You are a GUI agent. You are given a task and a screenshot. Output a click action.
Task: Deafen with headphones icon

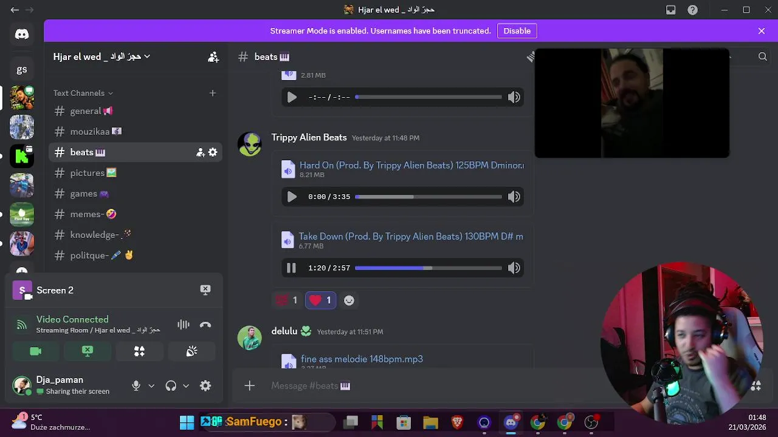point(171,385)
